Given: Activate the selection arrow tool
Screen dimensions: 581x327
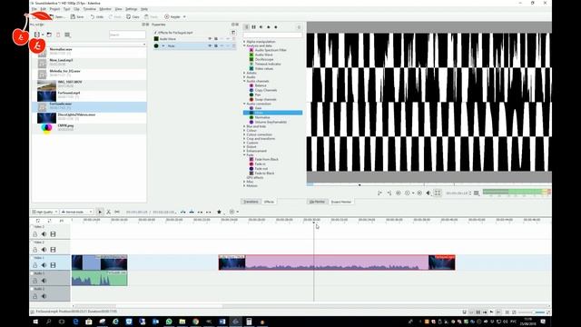Looking at the screenshot, I should [x=100, y=212].
